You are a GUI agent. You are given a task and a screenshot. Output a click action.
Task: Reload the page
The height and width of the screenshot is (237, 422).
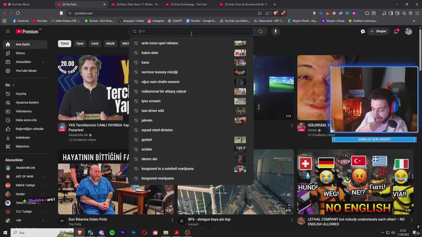pyautogui.click(x=18, y=13)
